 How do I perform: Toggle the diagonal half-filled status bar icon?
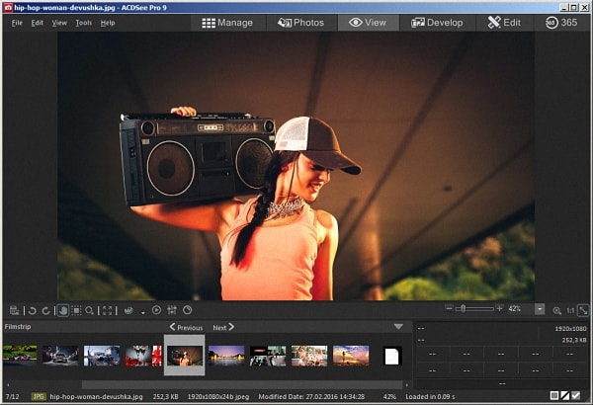click(565, 396)
